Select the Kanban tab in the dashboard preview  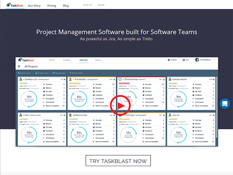52,60
